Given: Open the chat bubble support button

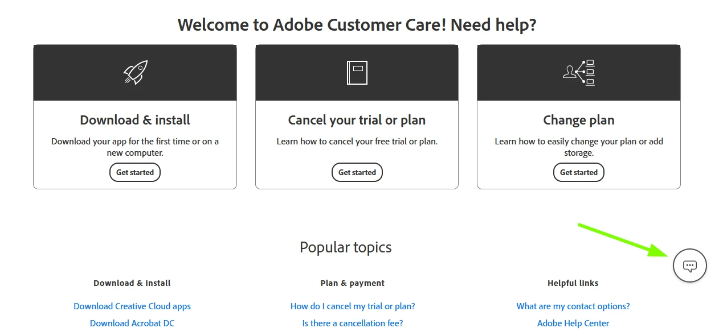Looking at the screenshot, I should [x=690, y=265].
